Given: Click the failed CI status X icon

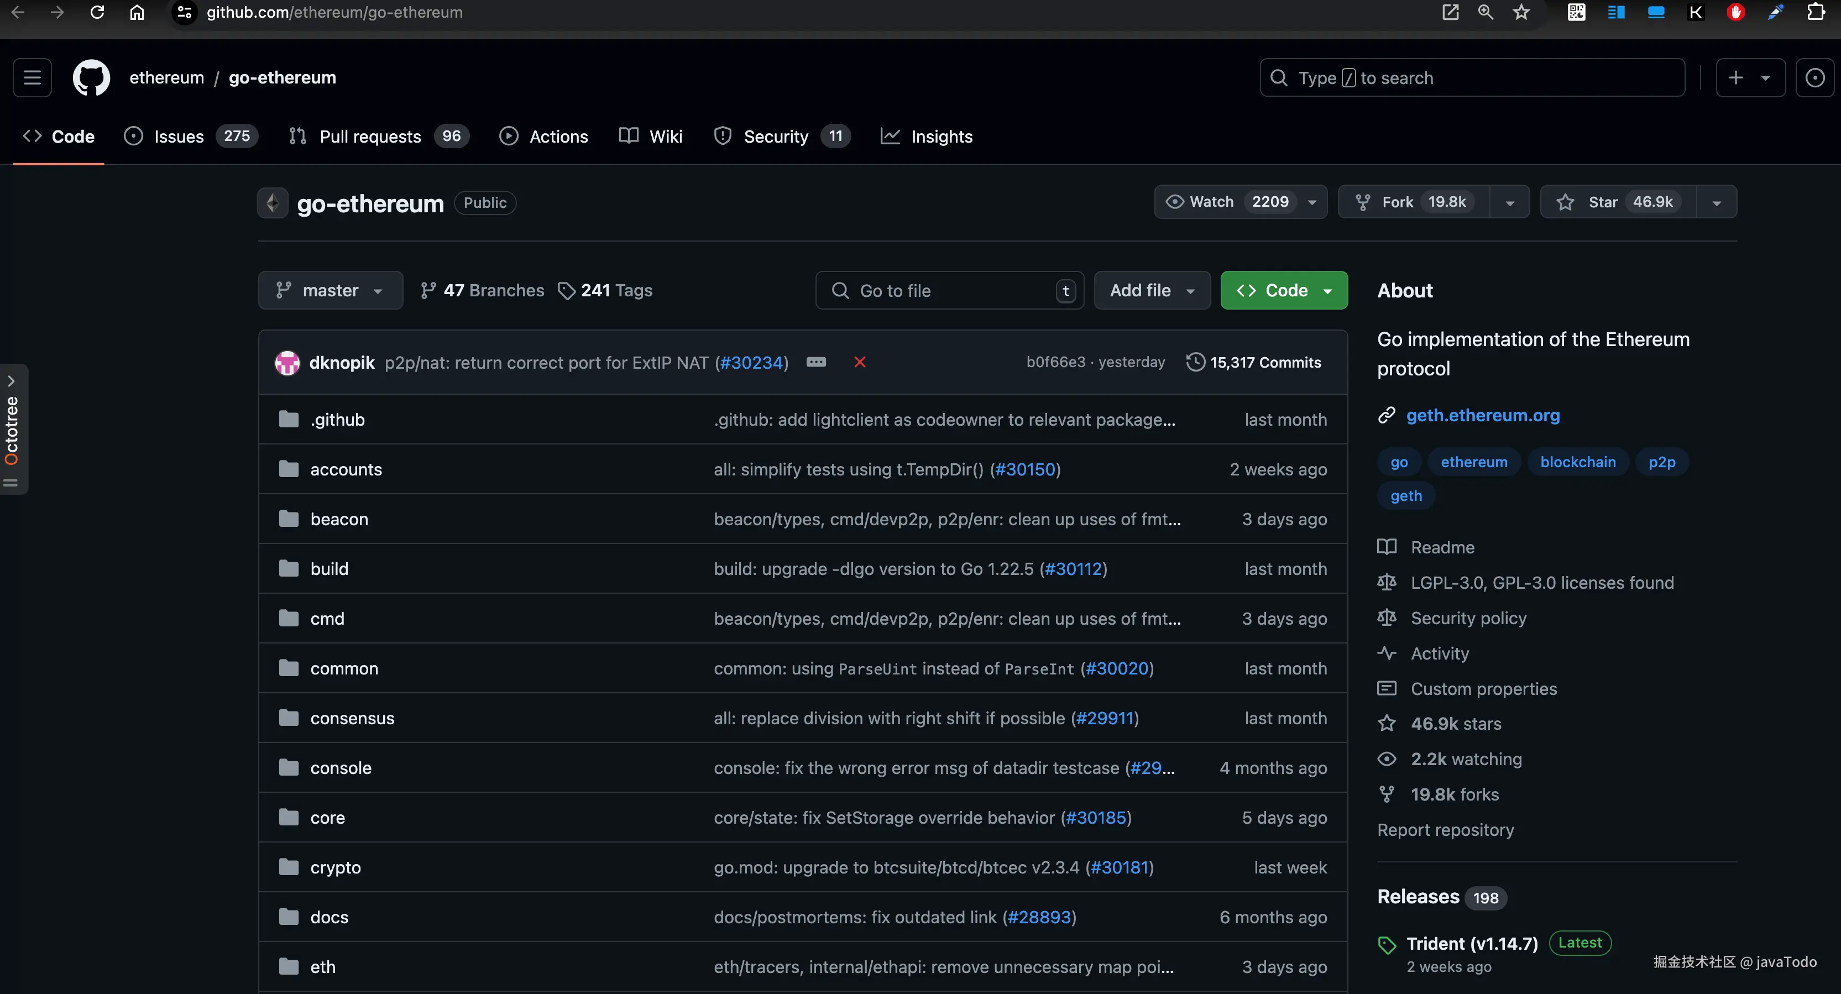Looking at the screenshot, I should pos(860,362).
